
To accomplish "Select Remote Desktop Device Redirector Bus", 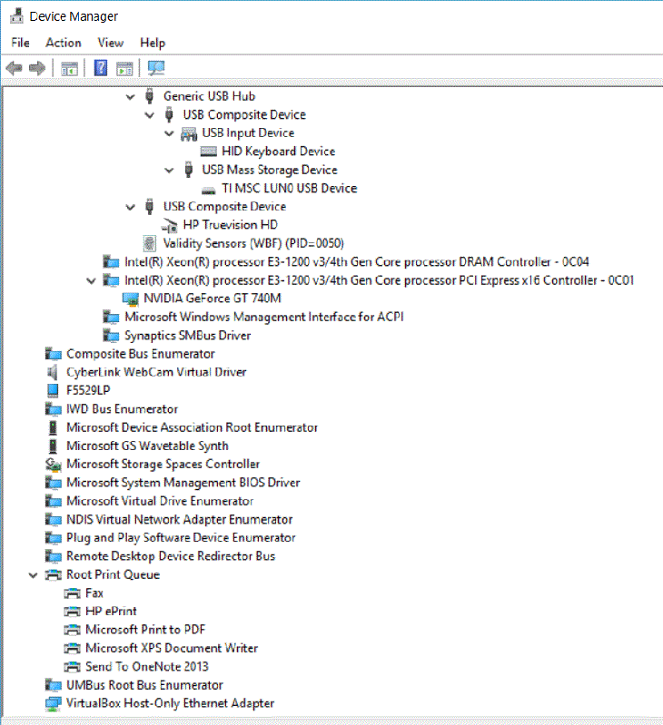I will coord(171,555).
